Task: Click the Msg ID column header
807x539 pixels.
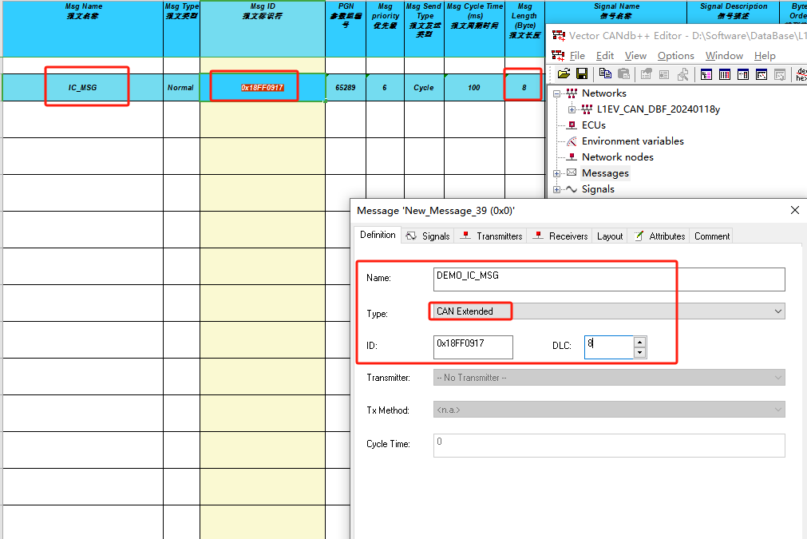Action: click(263, 29)
